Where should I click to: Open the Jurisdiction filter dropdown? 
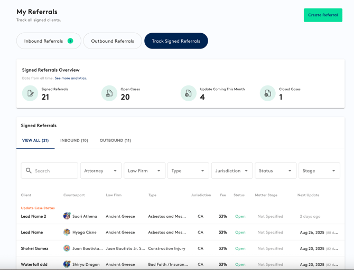231,171
